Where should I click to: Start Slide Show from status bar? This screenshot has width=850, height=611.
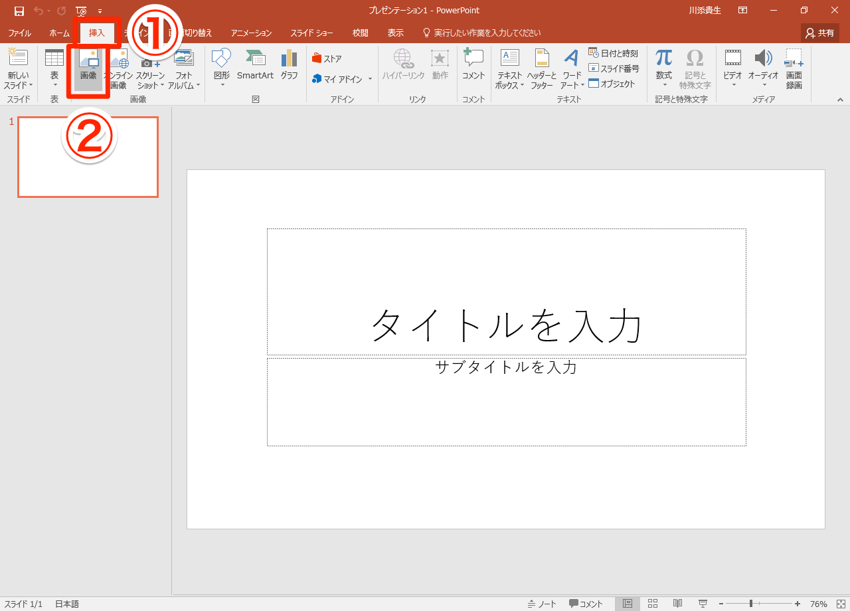pyautogui.click(x=703, y=604)
